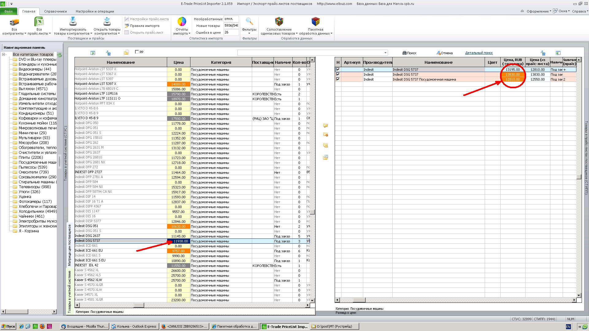Collapse the Все категории товаров tree root
Screen dimensions: 589x331
click(4, 55)
